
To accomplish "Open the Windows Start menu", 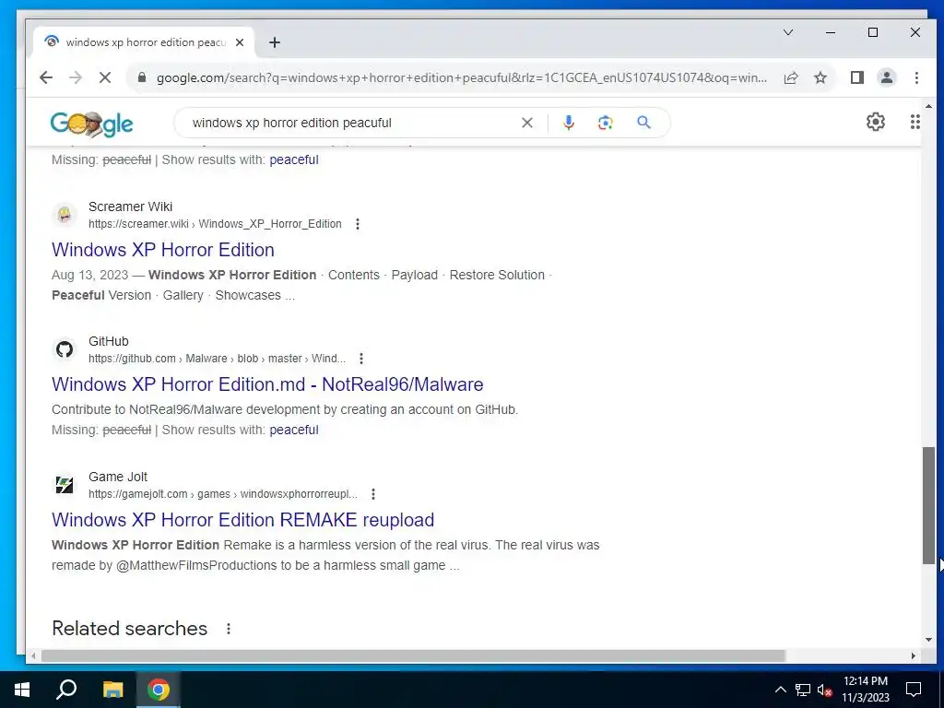I will pos(22,690).
